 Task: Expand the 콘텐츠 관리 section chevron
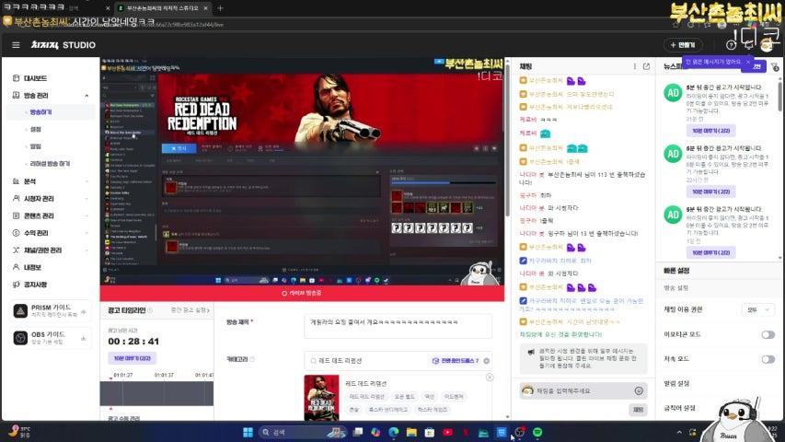(87, 216)
